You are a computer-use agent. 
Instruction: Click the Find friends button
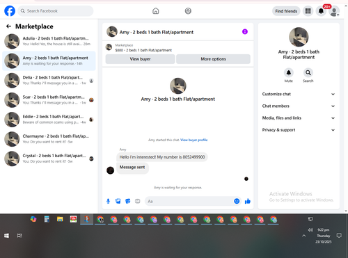[286, 11]
